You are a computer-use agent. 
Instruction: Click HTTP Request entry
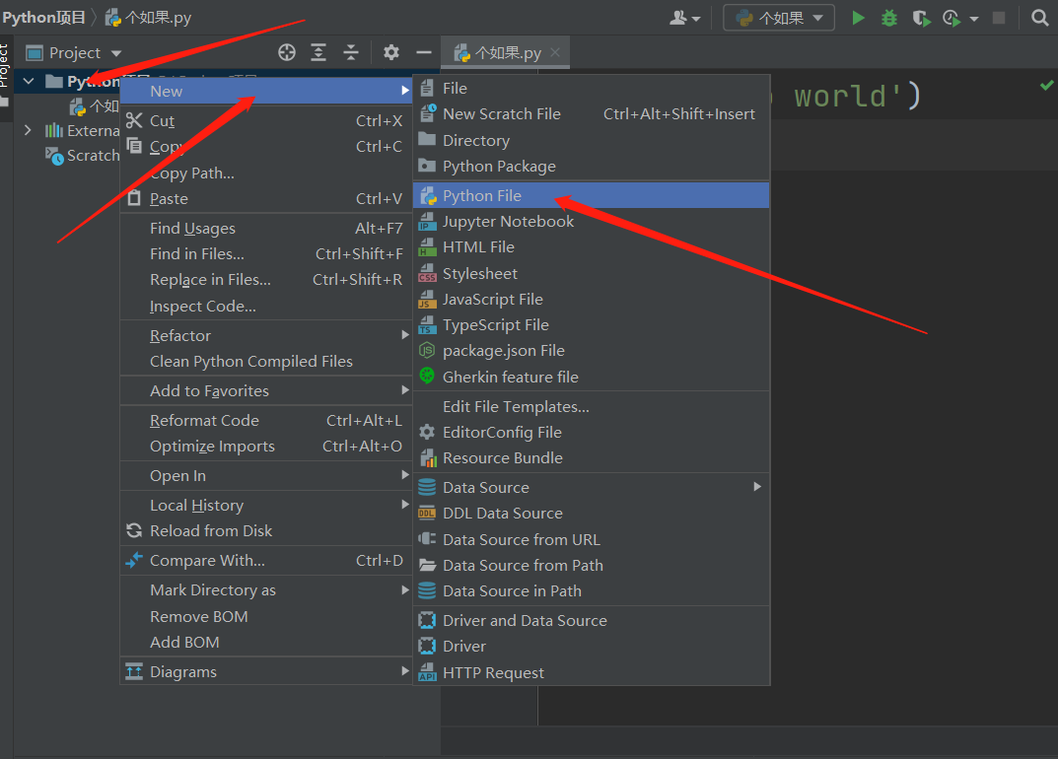click(x=591, y=673)
